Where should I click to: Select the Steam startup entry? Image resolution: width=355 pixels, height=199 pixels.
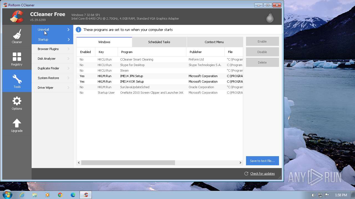coord(160,70)
